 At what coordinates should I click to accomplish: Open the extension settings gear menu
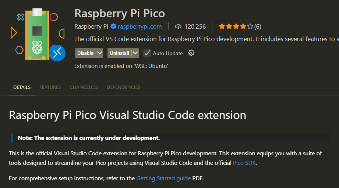coord(191,53)
